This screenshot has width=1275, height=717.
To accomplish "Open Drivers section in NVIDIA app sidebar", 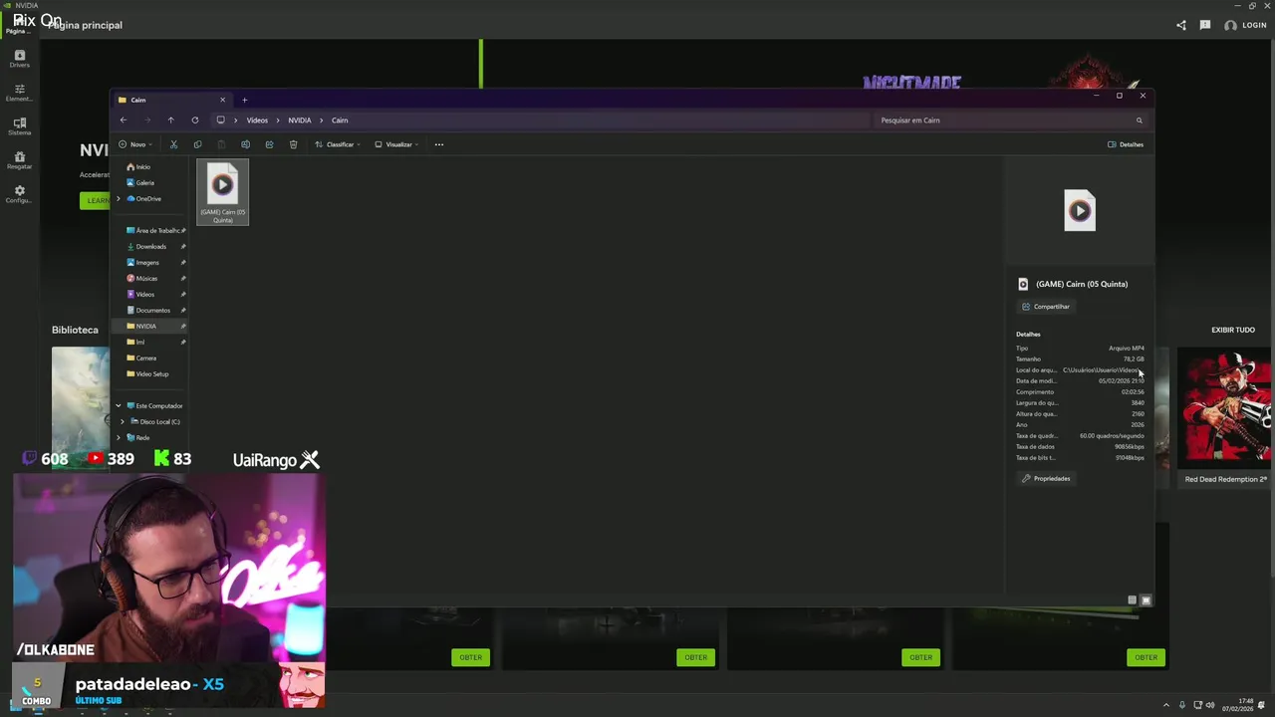I will tap(19, 59).
